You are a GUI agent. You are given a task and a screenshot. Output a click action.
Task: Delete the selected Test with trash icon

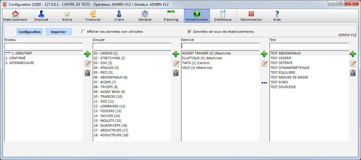pos(353,73)
